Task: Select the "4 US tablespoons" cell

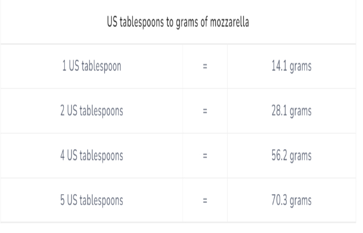Action: pos(92,155)
